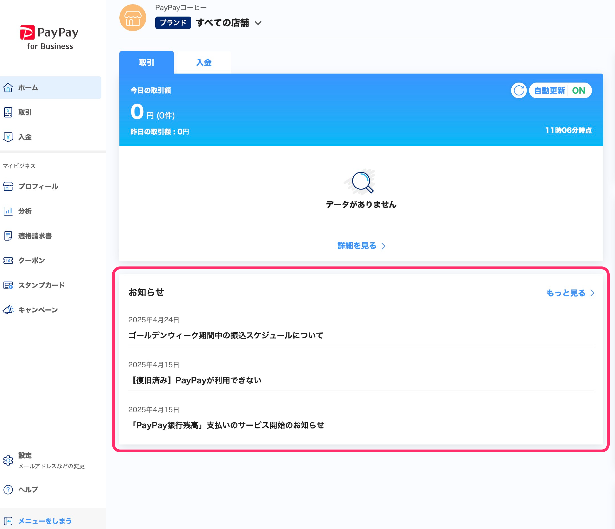Click the bar chart icon beside 分析
Image resolution: width=615 pixels, height=529 pixels.
point(8,211)
